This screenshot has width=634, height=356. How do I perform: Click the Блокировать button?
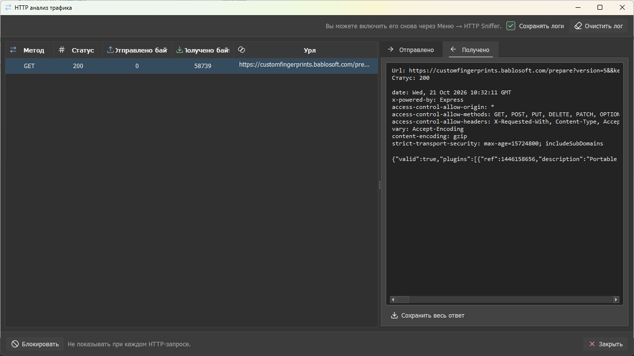point(35,344)
